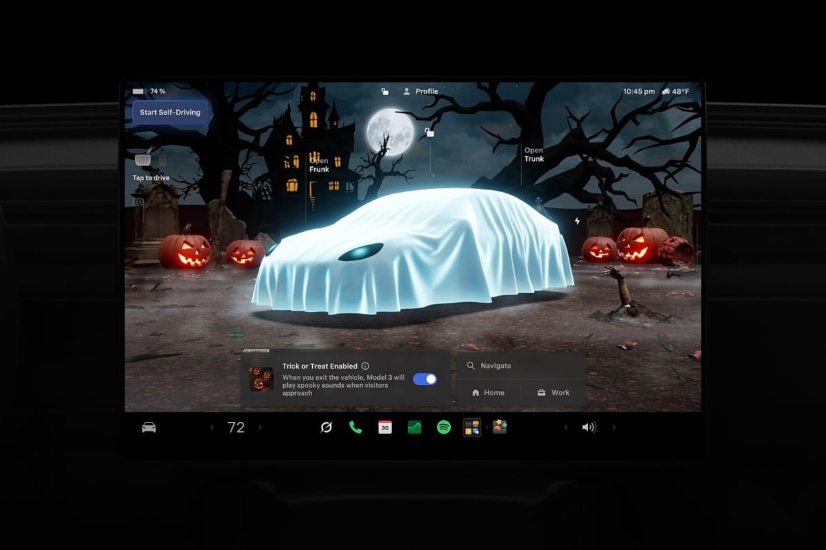Open car controls via car icon
Image resolution: width=826 pixels, height=550 pixels.
click(149, 428)
